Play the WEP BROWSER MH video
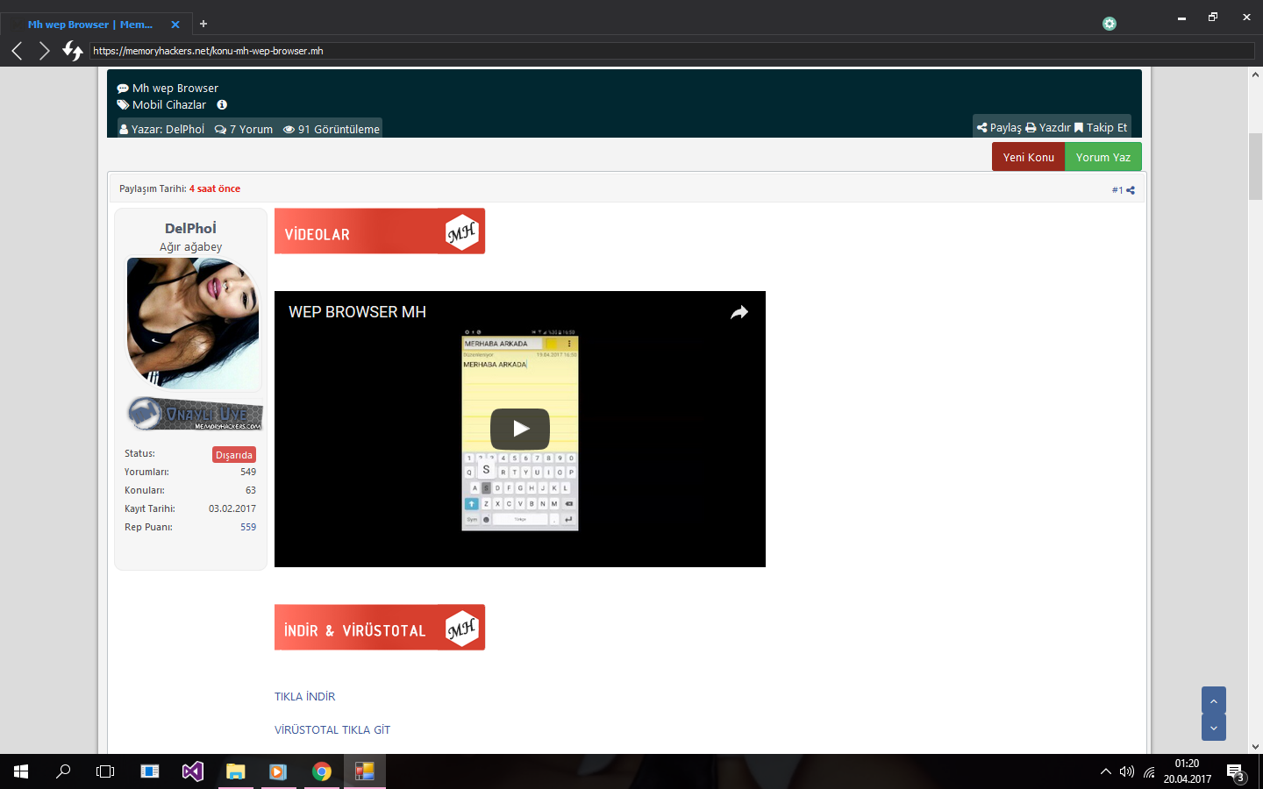 [x=520, y=429]
